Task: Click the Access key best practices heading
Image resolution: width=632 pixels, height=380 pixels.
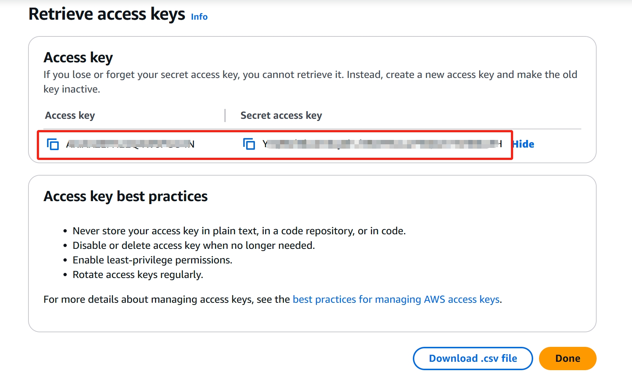Action: [x=125, y=196]
